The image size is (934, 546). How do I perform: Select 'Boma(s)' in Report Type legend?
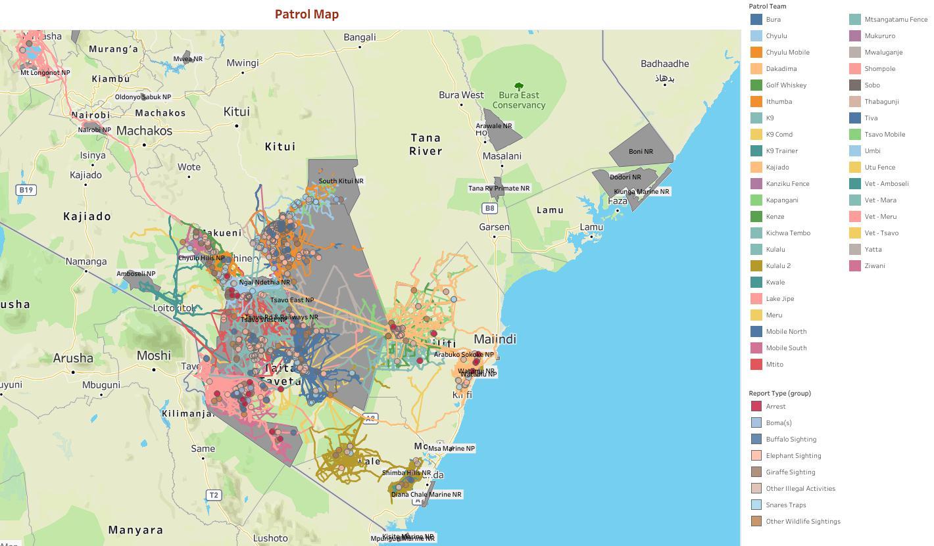pyautogui.click(x=779, y=423)
